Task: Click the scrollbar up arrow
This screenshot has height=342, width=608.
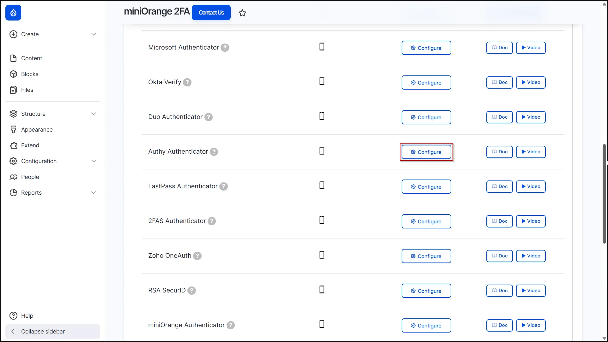Action: [x=604, y=4]
